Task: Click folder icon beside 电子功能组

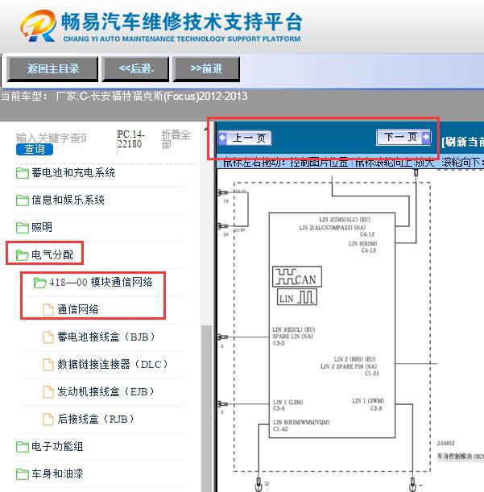Action: point(23,447)
